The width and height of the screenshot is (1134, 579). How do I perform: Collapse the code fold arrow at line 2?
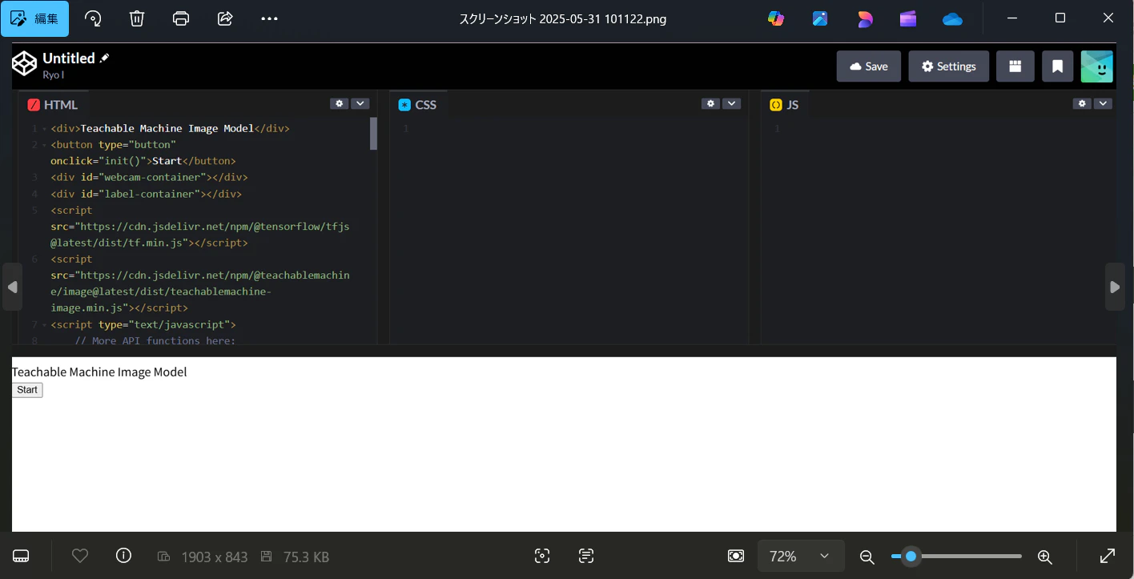tap(43, 145)
